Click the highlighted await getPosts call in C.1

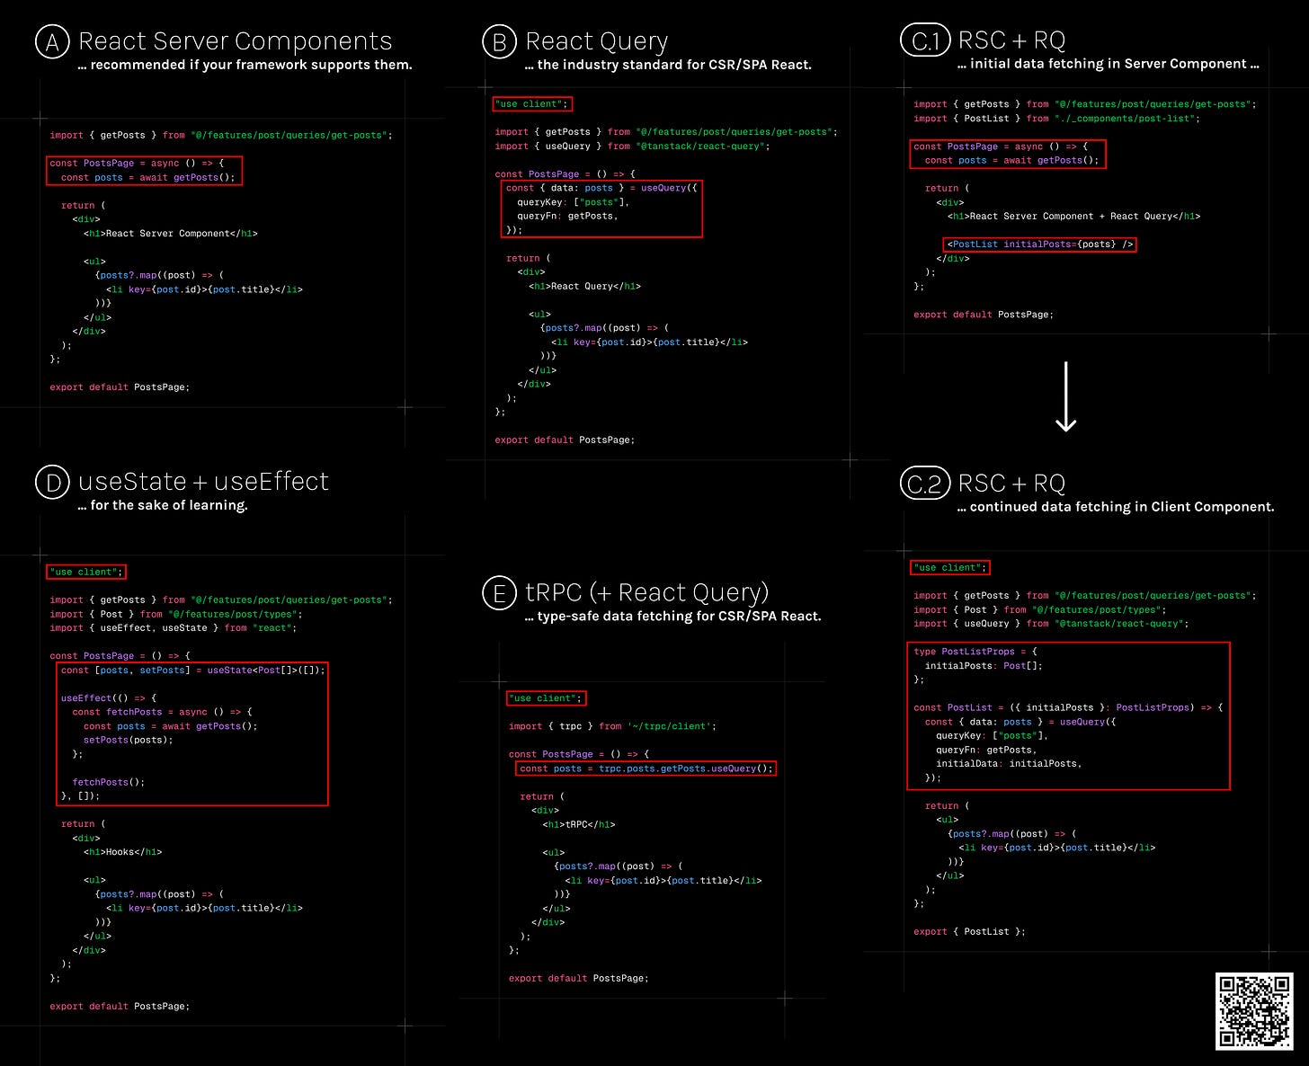pyautogui.click(x=1007, y=155)
